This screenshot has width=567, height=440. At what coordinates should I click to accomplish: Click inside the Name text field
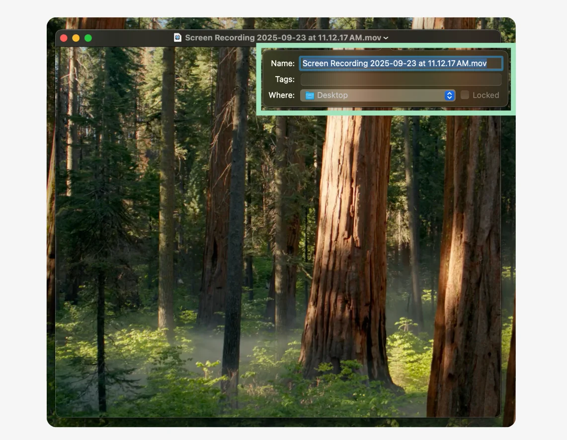pos(400,63)
